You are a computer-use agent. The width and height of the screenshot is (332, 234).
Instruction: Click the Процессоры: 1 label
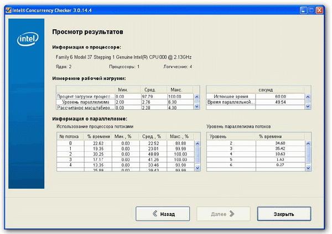click(x=124, y=67)
